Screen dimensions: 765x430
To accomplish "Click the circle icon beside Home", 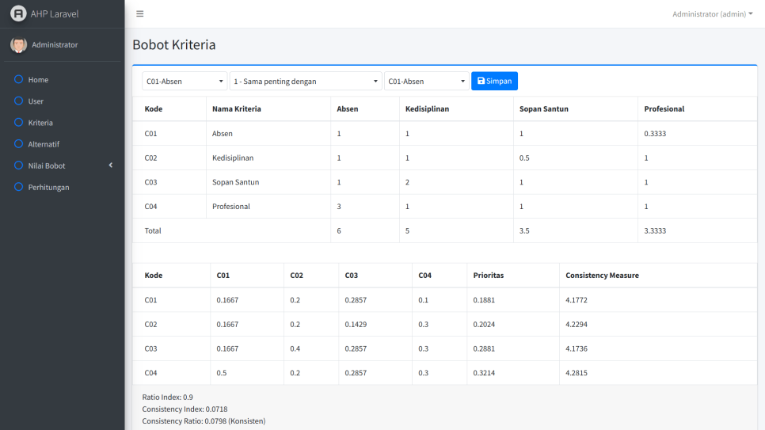I will tap(18, 79).
